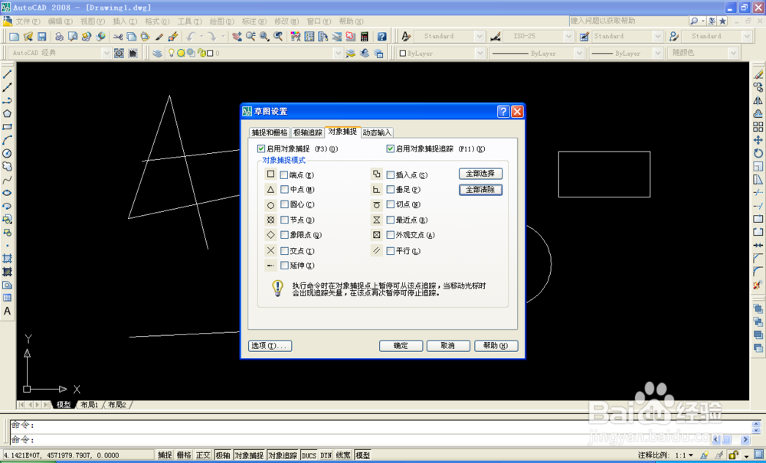
Task: Select the Revision Cloud tool
Action: (8, 167)
